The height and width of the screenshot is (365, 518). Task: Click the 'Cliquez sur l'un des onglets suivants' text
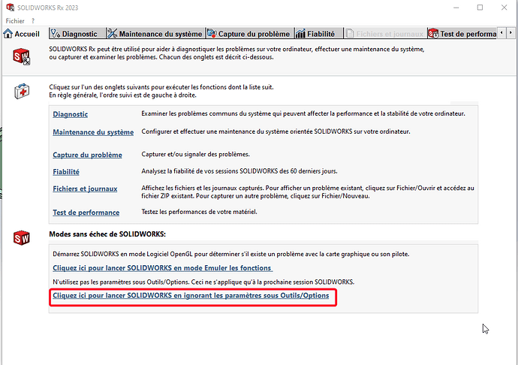point(161,92)
